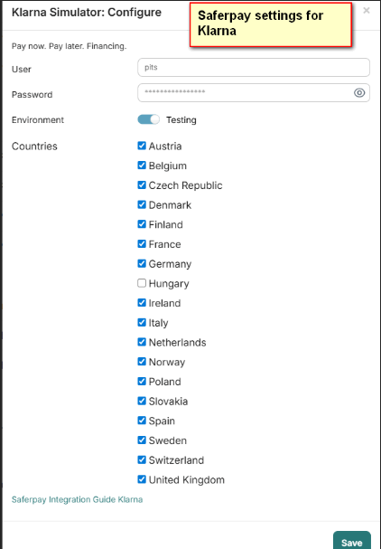Image resolution: width=381 pixels, height=549 pixels.
Task: Toggle the Testing environment switch
Action: 149,119
